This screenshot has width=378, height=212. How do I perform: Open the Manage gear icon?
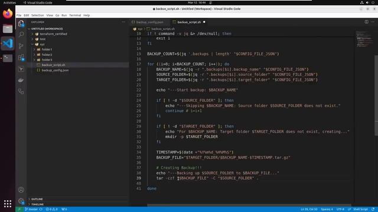21,201
